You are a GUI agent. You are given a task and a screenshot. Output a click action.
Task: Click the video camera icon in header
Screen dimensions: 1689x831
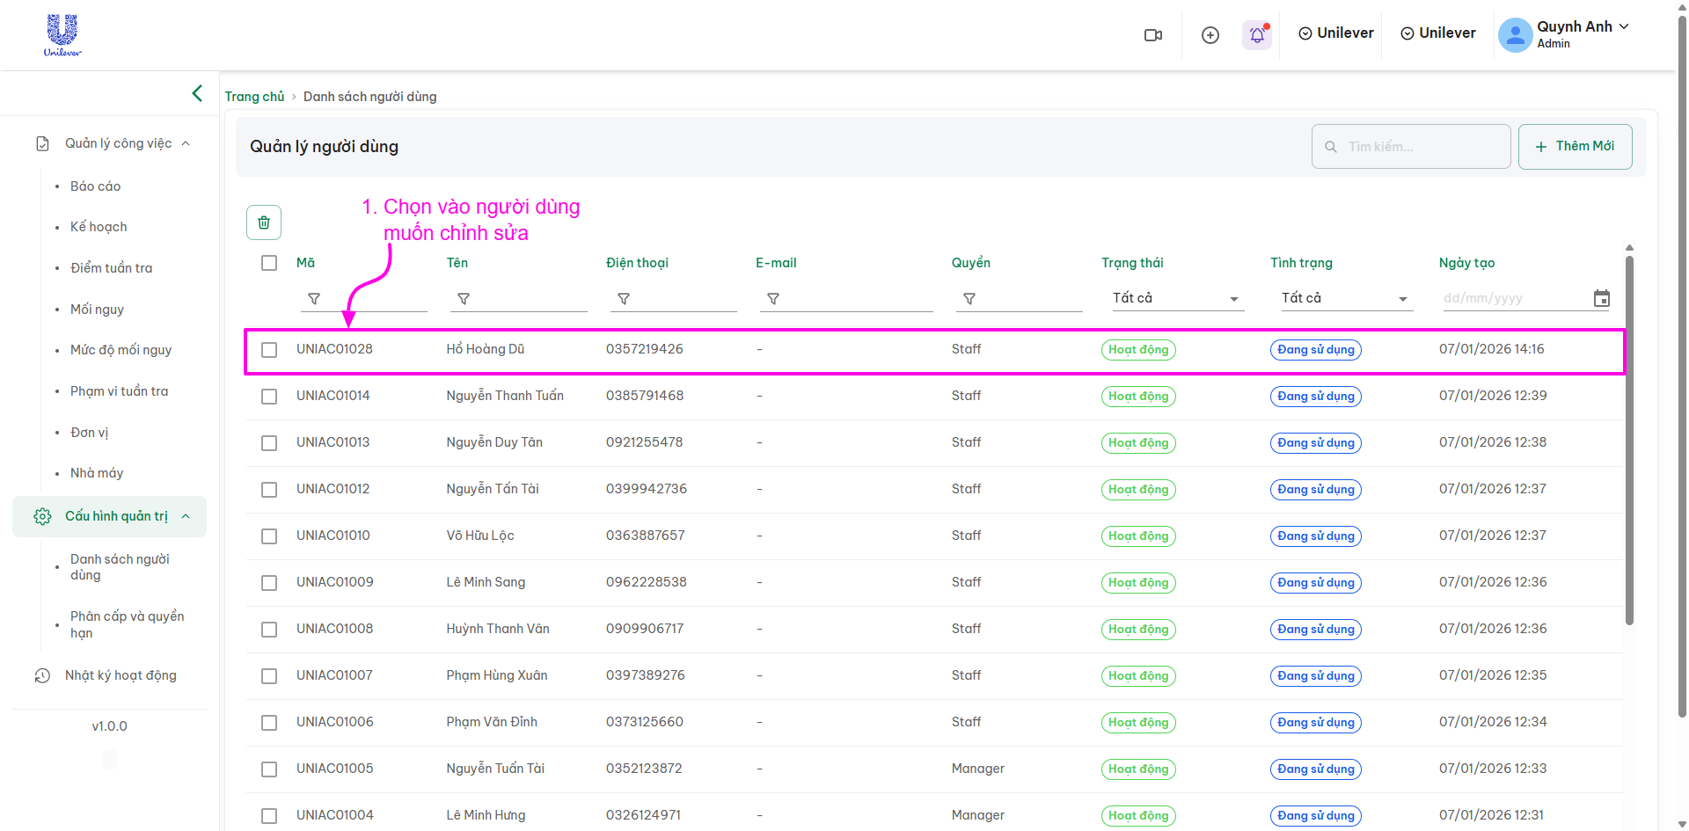[x=1152, y=35]
